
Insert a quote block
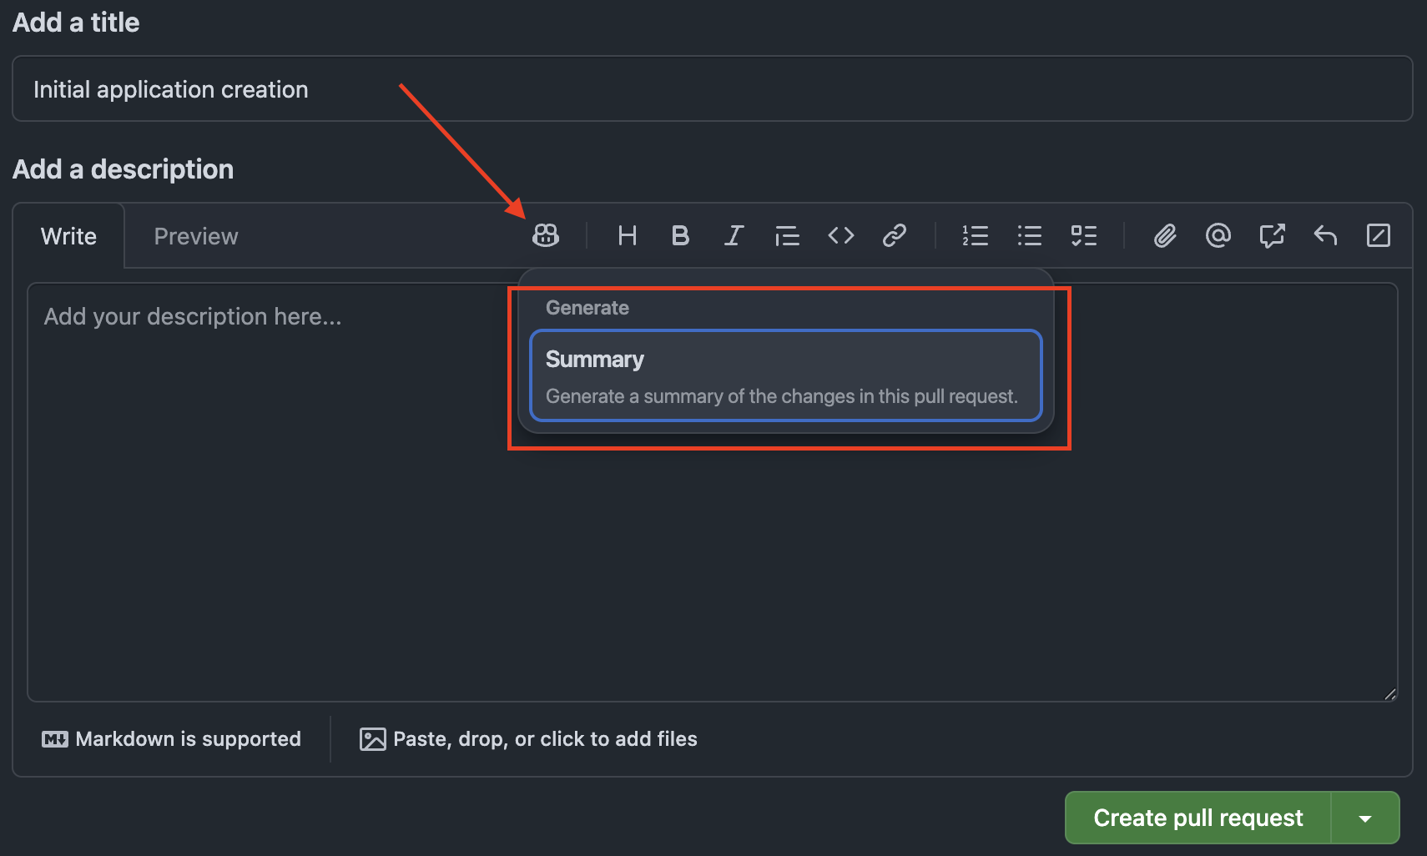click(787, 236)
